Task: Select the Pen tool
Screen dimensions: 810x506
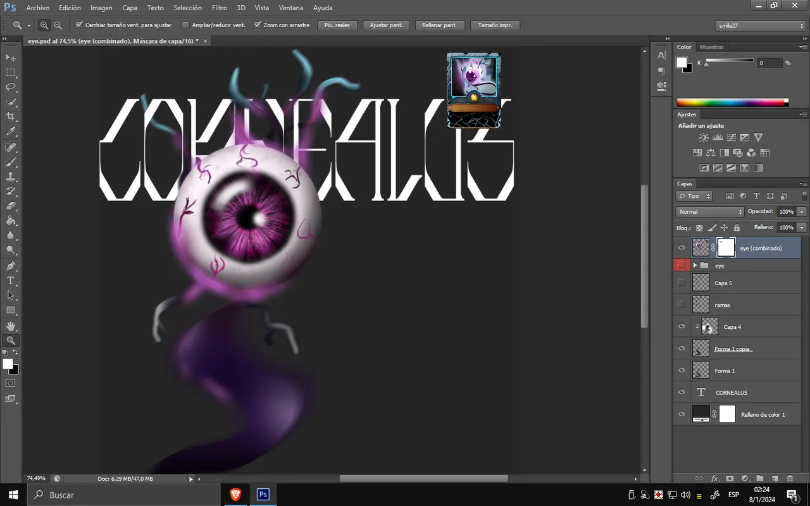Action: pyautogui.click(x=11, y=266)
